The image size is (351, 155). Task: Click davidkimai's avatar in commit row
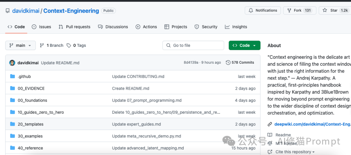click(12, 63)
